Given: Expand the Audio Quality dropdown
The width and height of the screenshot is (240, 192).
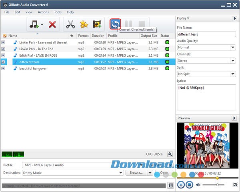Looking at the screenshot, I should click(x=233, y=48).
